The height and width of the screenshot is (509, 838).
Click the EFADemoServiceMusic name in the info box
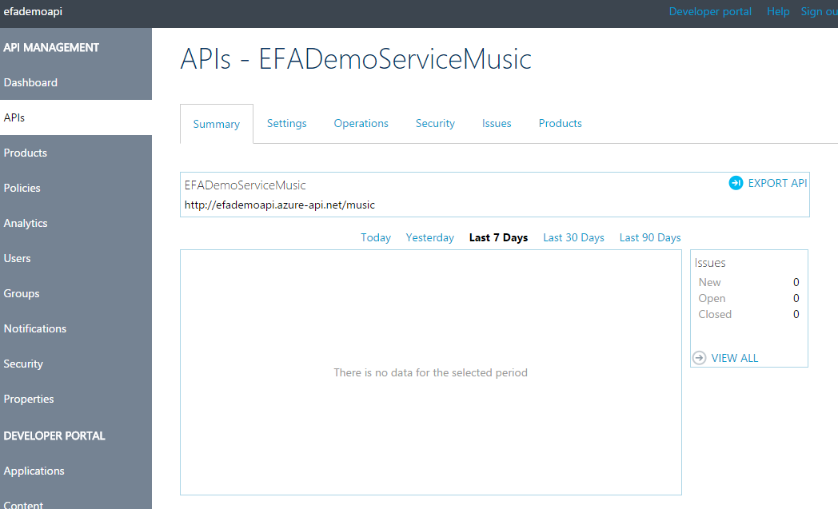[245, 185]
